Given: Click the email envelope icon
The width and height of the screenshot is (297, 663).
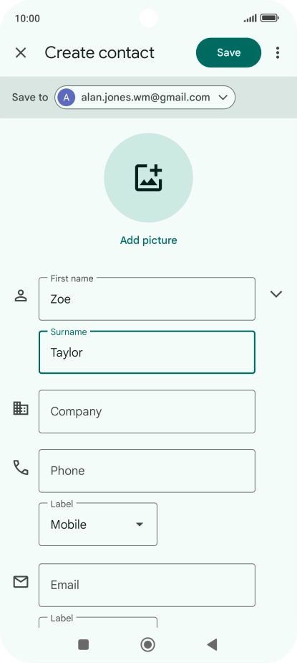Looking at the screenshot, I should [21, 582].
